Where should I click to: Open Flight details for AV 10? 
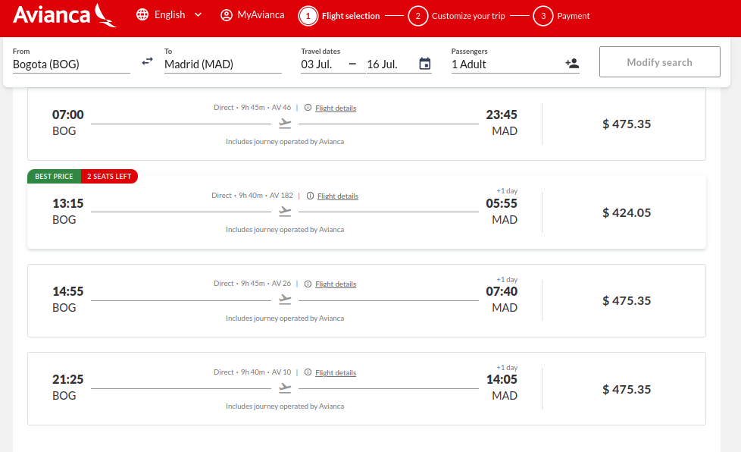[x=336, y=373]
